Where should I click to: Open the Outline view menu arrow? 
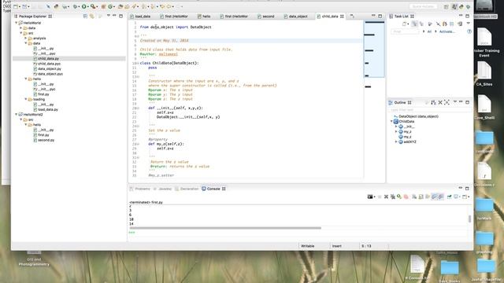click(x=455, y=102)
